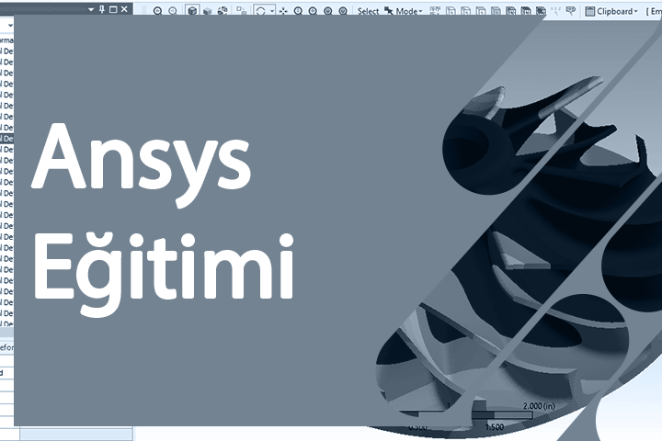Image resolution: width=662 pixels, height=441 pixels.
Task: Select the Element Face selection filter
Action: point(526,11)
